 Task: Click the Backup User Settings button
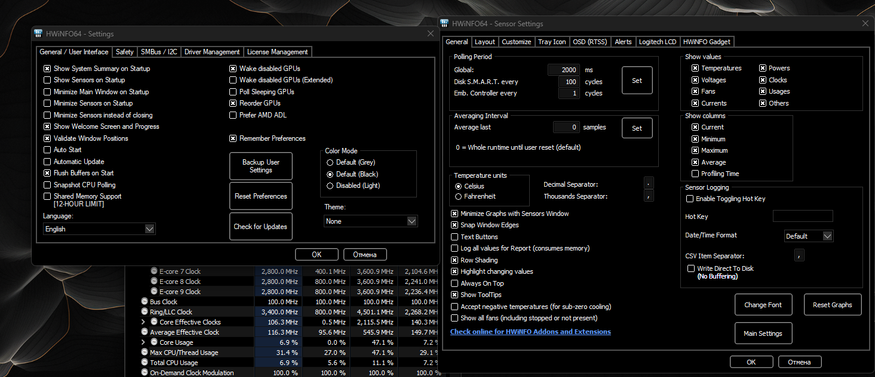[261, 166]
